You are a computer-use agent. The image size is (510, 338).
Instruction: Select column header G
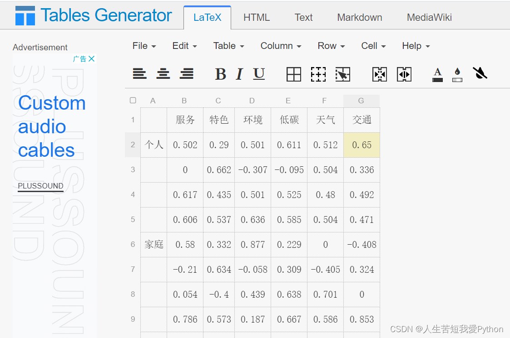361,101
